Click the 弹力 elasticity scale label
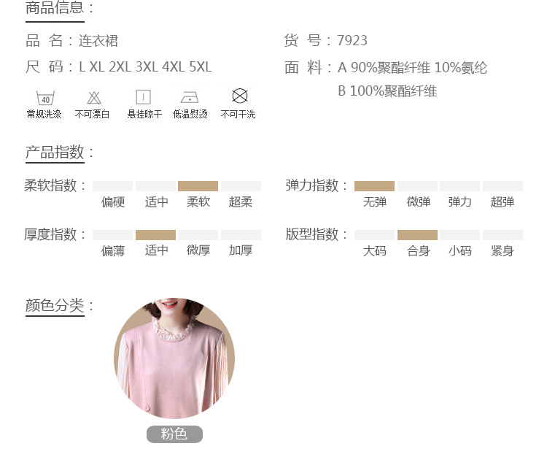Viewport: 547px width, 465px height. 459,202
